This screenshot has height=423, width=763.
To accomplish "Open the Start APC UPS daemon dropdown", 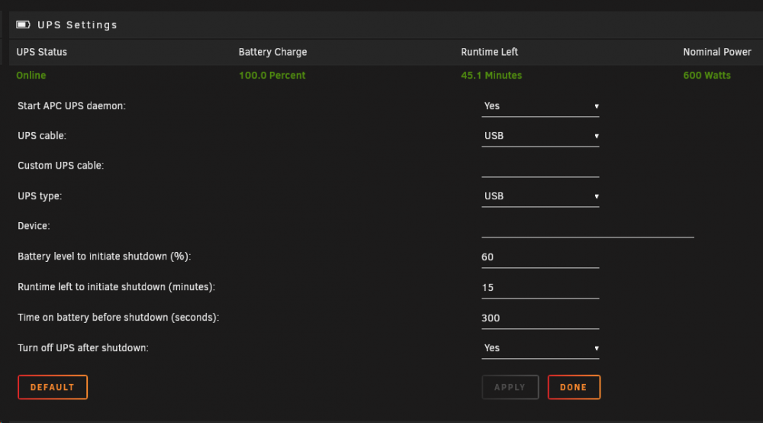I will coord(540,106).
